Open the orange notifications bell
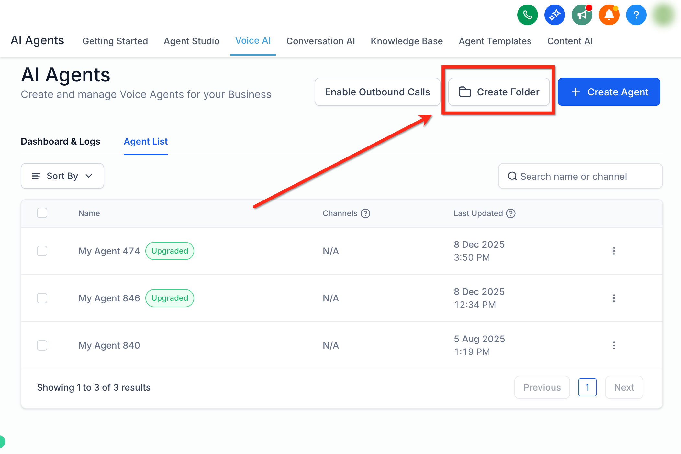The height and width of the screenshot is (454, 681). point(609,15)
